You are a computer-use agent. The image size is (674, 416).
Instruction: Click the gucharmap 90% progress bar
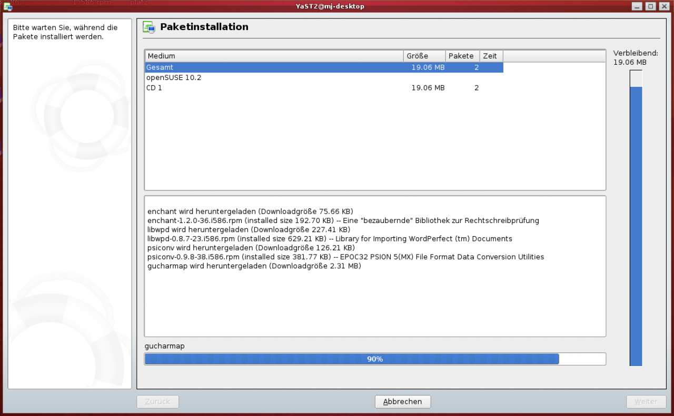tap(375, 359)
